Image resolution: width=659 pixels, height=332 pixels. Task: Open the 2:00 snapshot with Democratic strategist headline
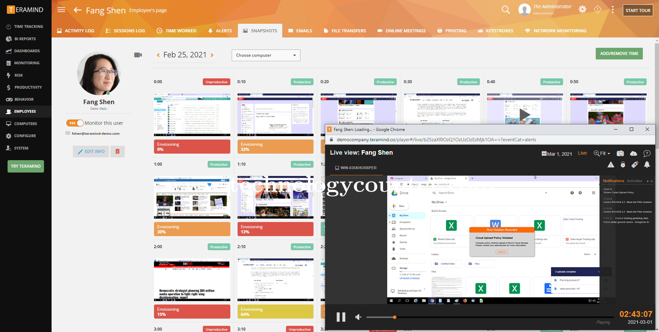[192, 280]
